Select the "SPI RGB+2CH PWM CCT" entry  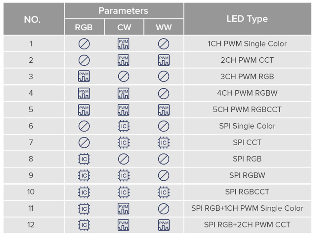(247, 225)
